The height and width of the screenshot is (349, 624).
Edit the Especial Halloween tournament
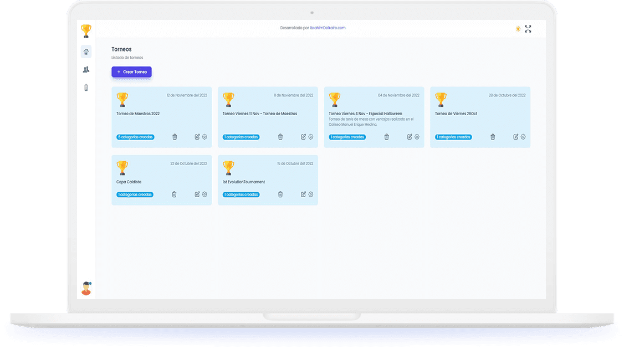(410, 137)
